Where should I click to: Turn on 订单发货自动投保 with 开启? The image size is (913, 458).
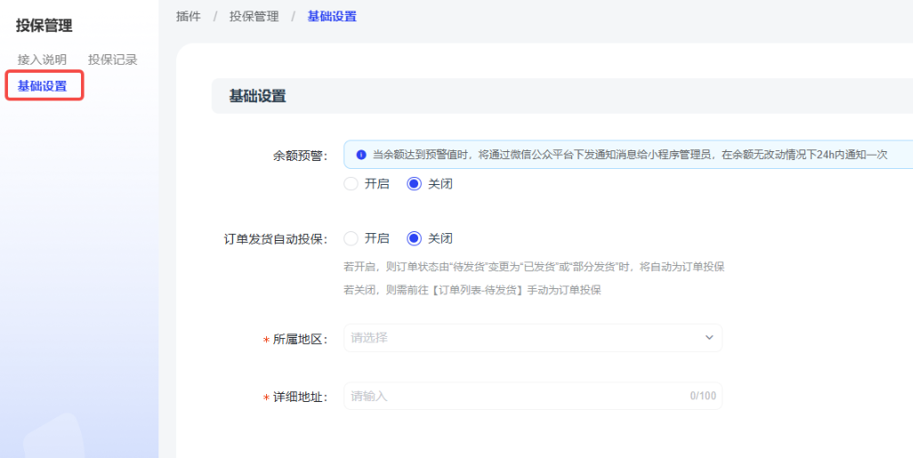(351, 238)
